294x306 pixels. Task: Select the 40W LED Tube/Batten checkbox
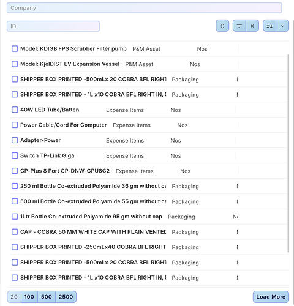coord(15,110)
